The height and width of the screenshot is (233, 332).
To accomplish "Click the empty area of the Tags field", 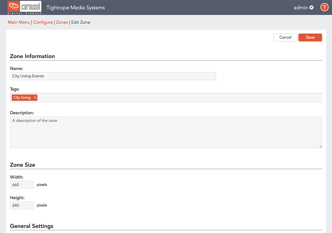I will [x=180, y=98].
